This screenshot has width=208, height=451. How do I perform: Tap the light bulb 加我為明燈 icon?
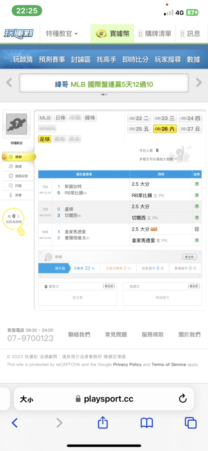pos(14,221)
